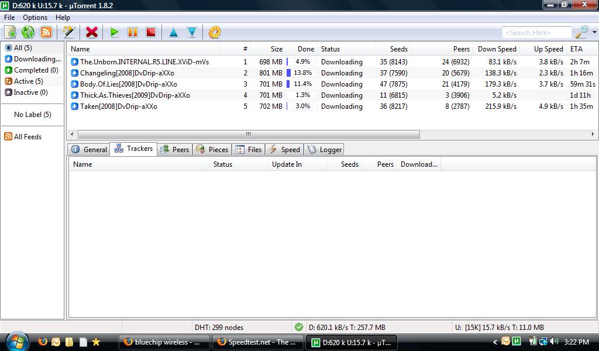Open the File menu

coord(9,17)
